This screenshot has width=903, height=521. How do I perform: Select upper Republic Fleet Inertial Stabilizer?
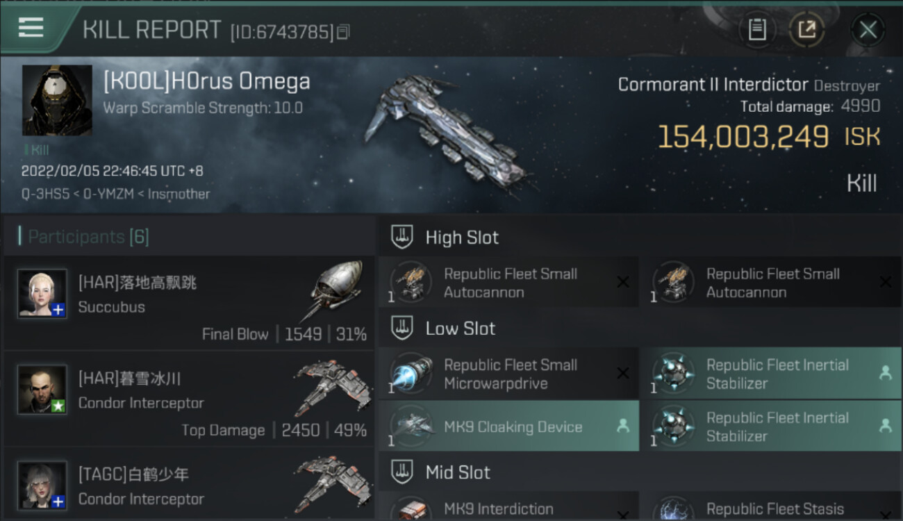click(772, 374)
